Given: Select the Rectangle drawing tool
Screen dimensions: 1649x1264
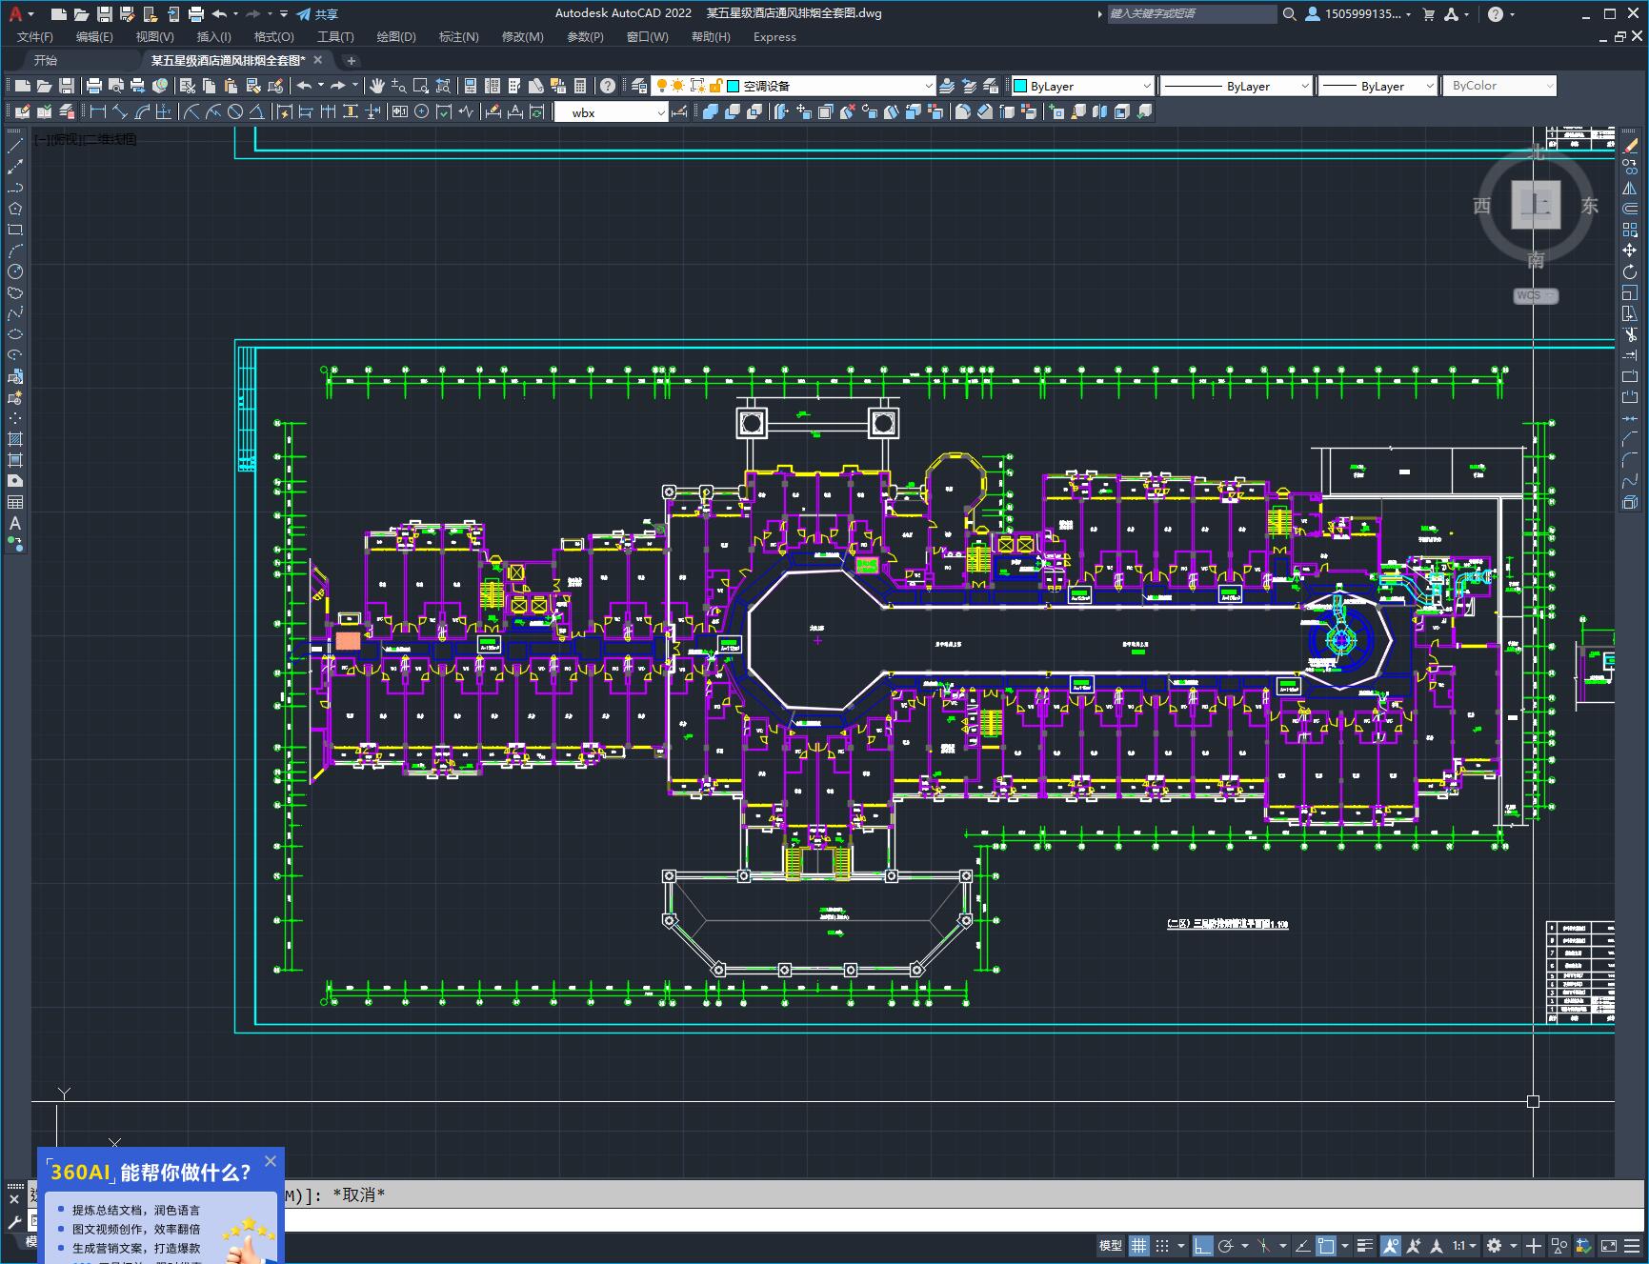Looking at the screenshot, I should pos(15,230).
